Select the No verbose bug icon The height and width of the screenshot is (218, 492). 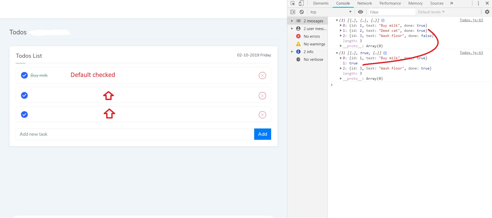pos(298,59)
